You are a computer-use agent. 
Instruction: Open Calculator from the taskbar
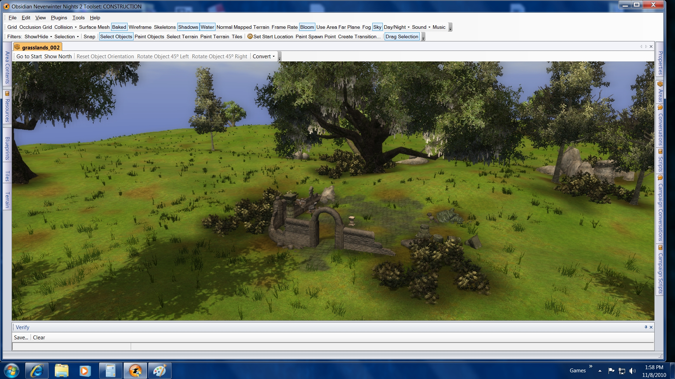[110, 371]
